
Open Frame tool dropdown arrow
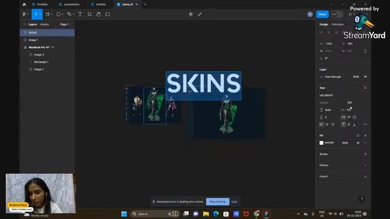tap(51, 15)
